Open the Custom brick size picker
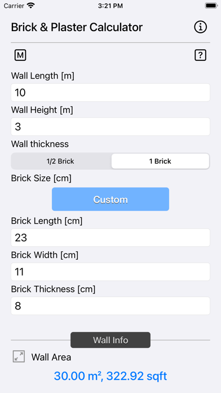Image resolution: width=221 pixels, height=393 pixels. click(111, 199)
